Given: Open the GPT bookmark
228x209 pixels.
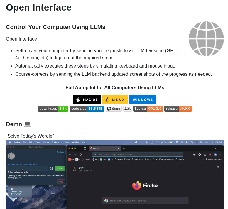Looking at the screenshot, I should 103,159.
